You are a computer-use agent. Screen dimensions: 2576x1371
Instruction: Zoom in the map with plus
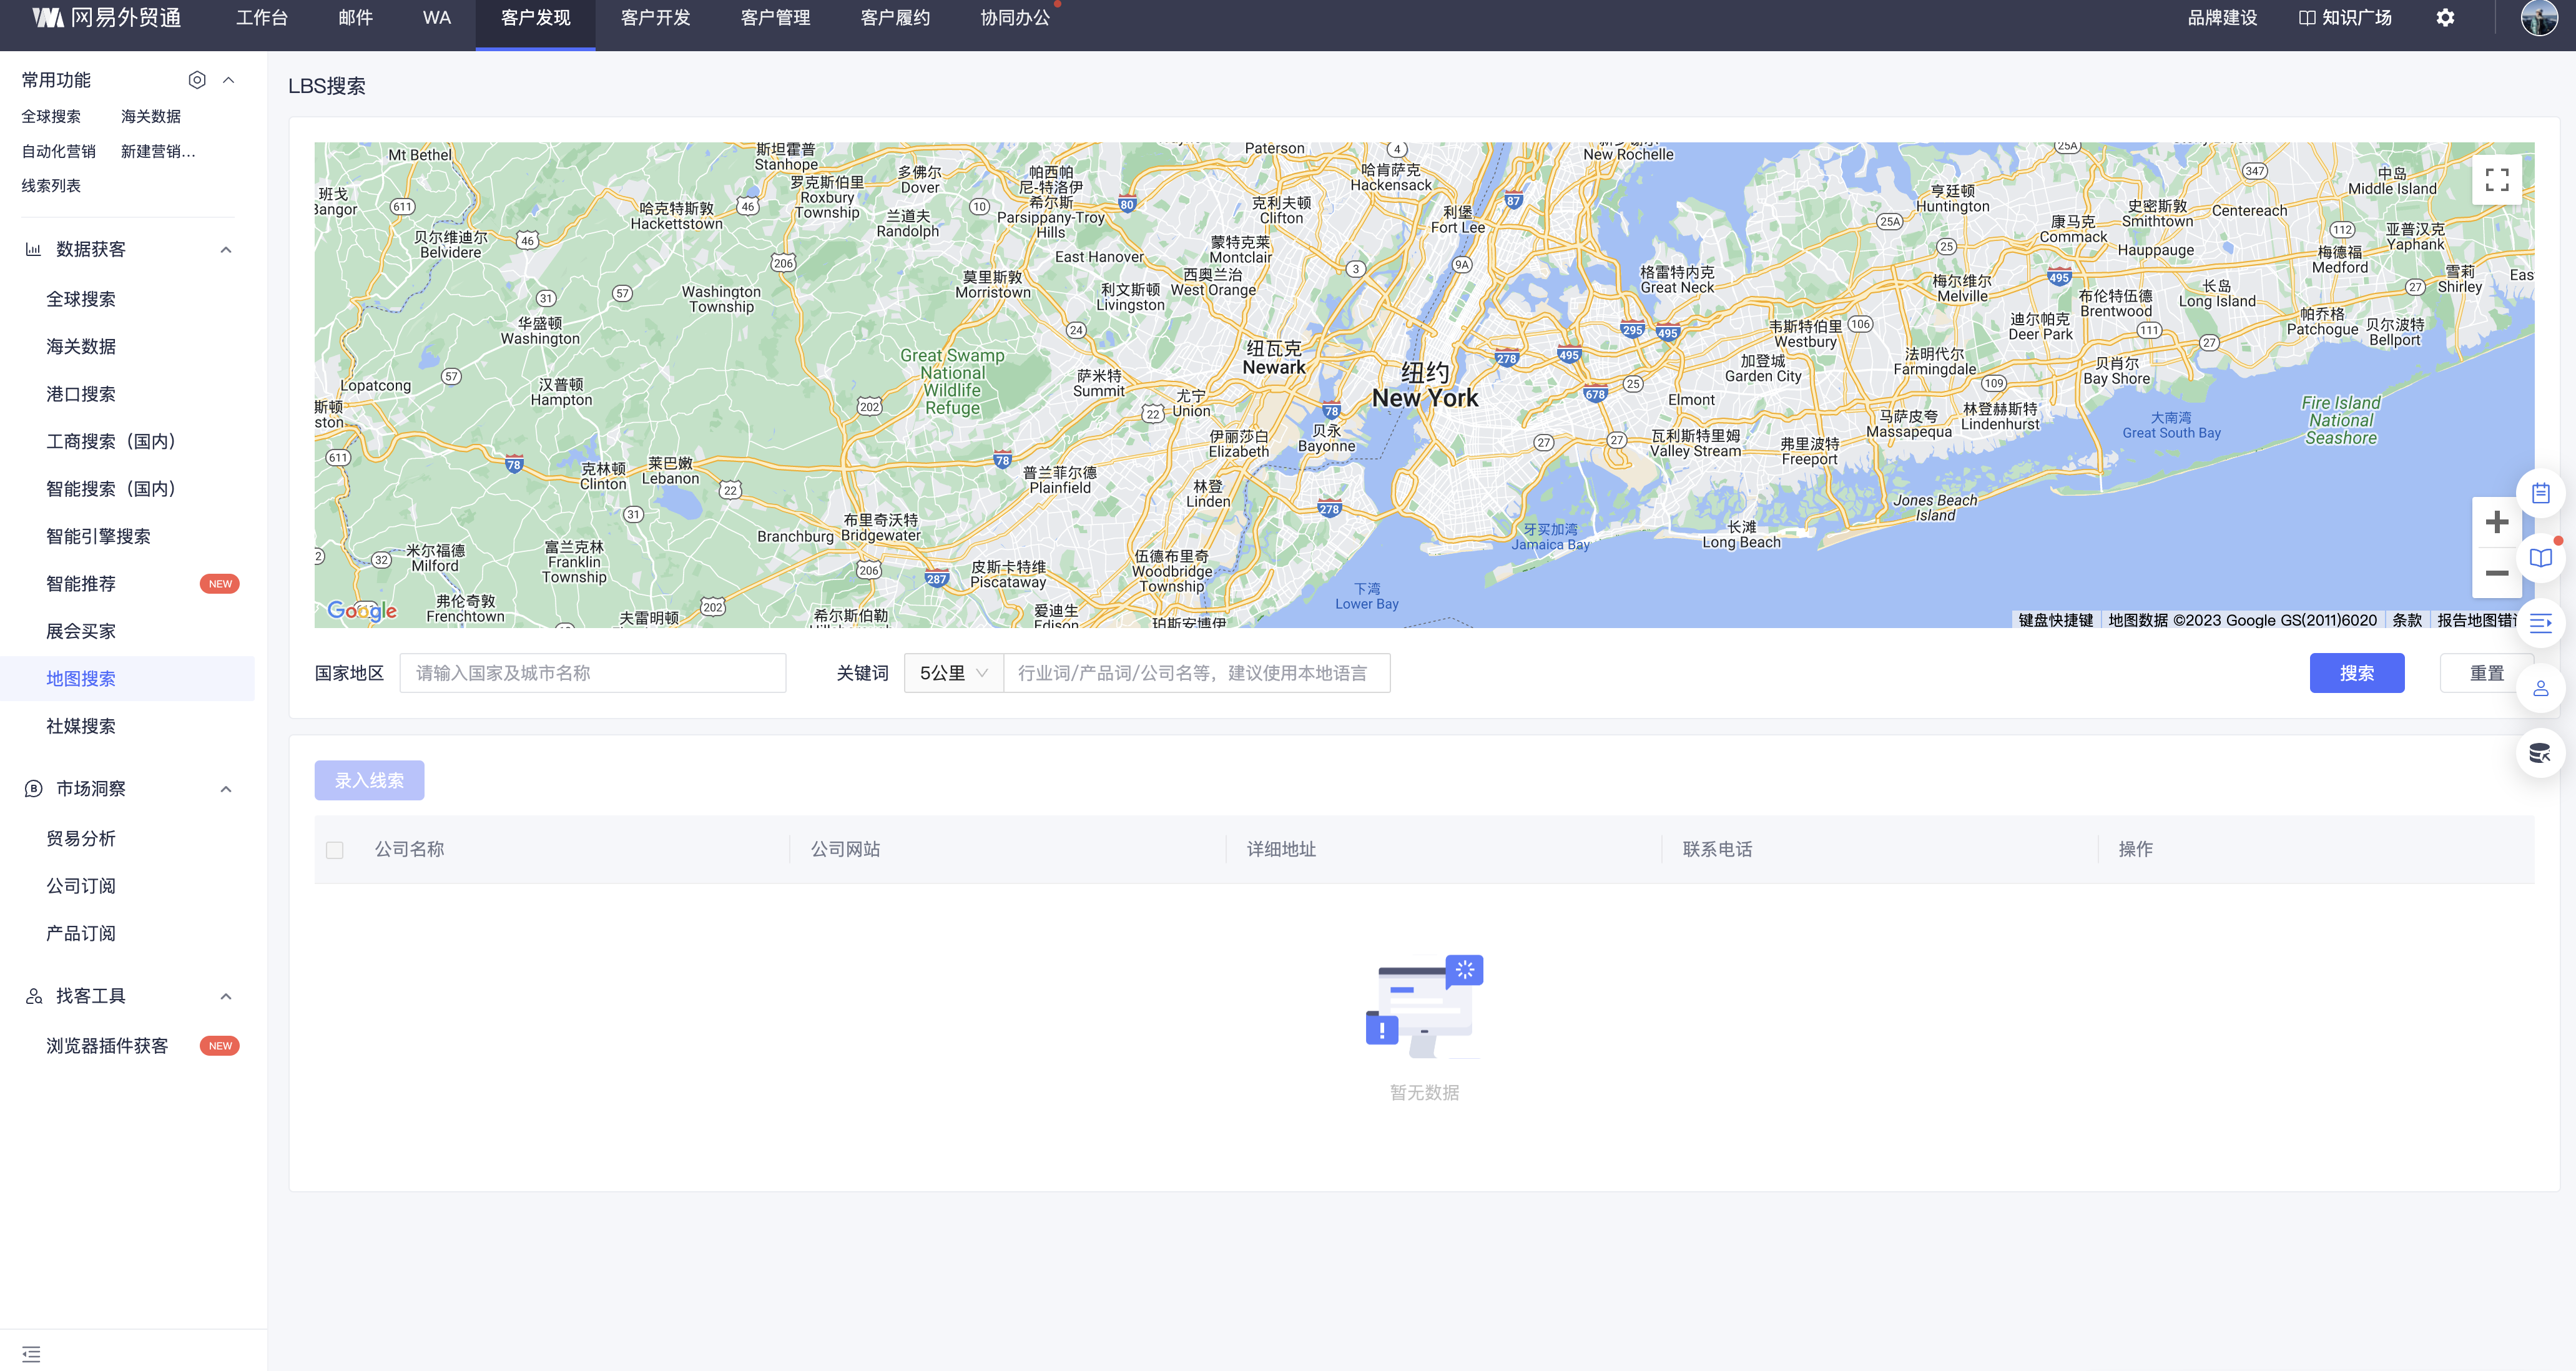2496,522
